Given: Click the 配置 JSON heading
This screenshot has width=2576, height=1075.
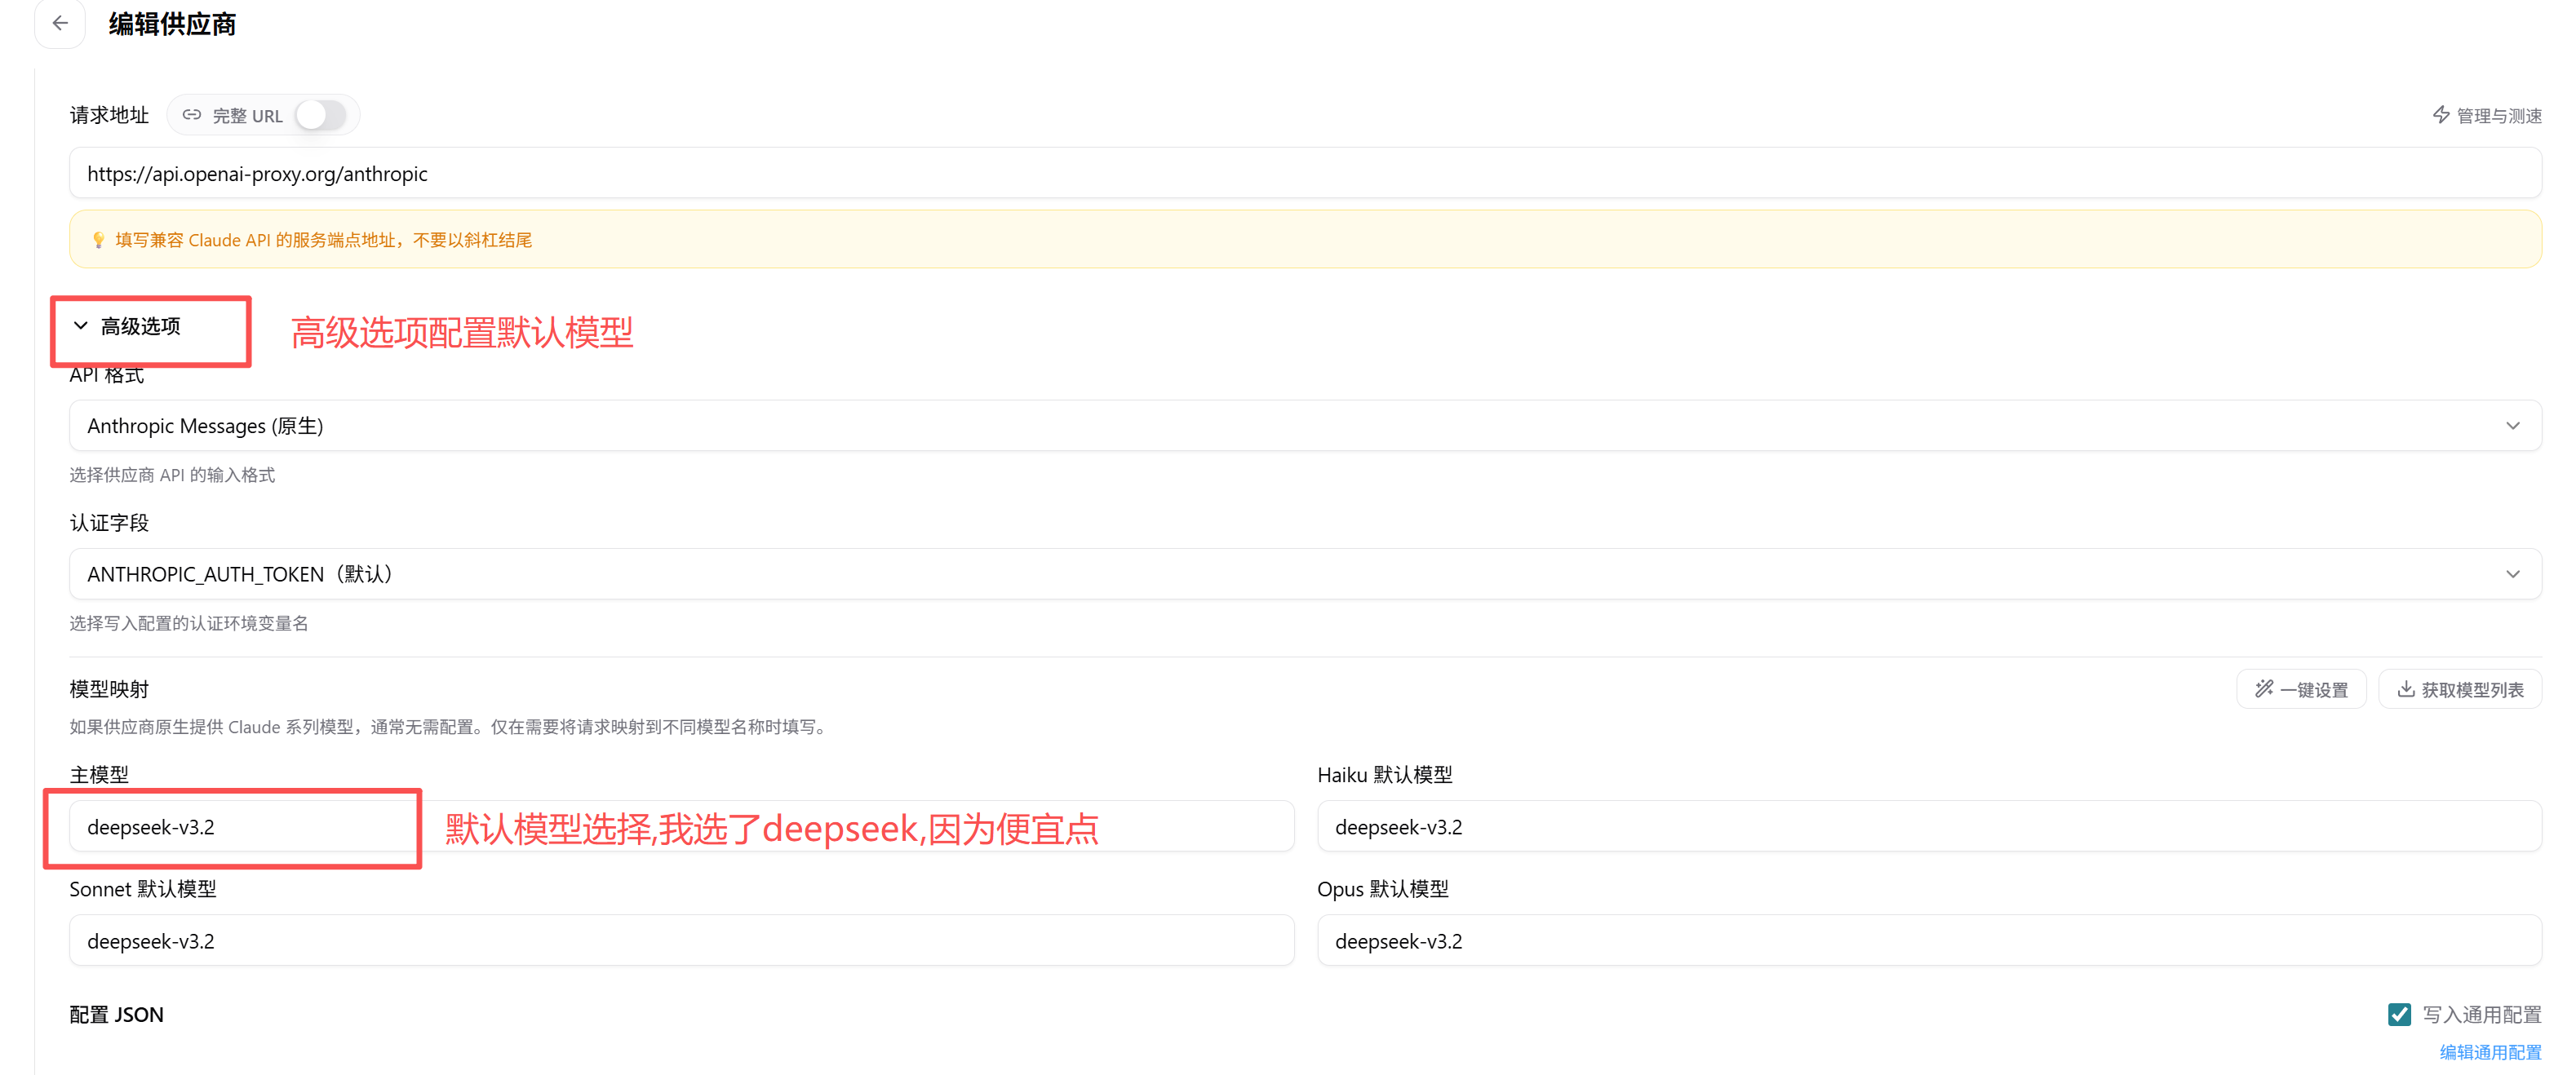Looking at the screenshot, I should tap(116, 1014).
